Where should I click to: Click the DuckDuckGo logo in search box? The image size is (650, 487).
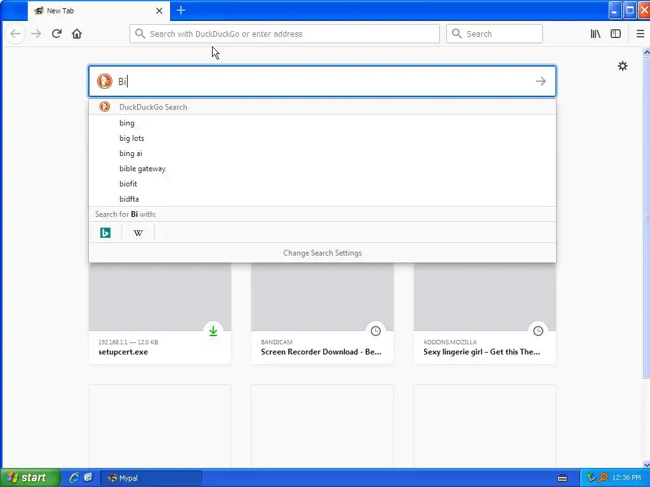[x=105, y=81]
